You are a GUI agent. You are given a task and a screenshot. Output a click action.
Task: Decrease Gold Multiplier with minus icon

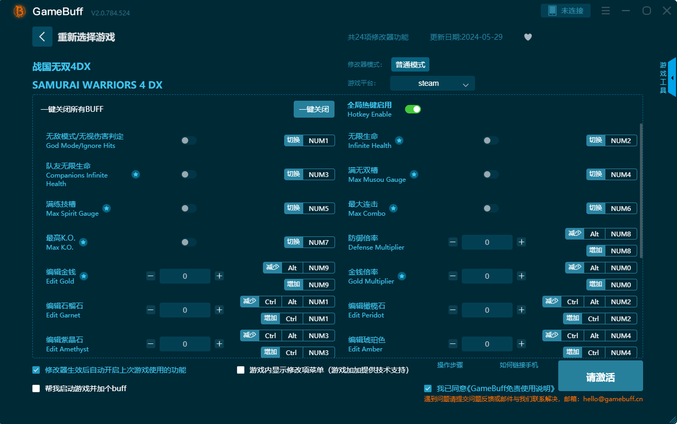[453, 276]
